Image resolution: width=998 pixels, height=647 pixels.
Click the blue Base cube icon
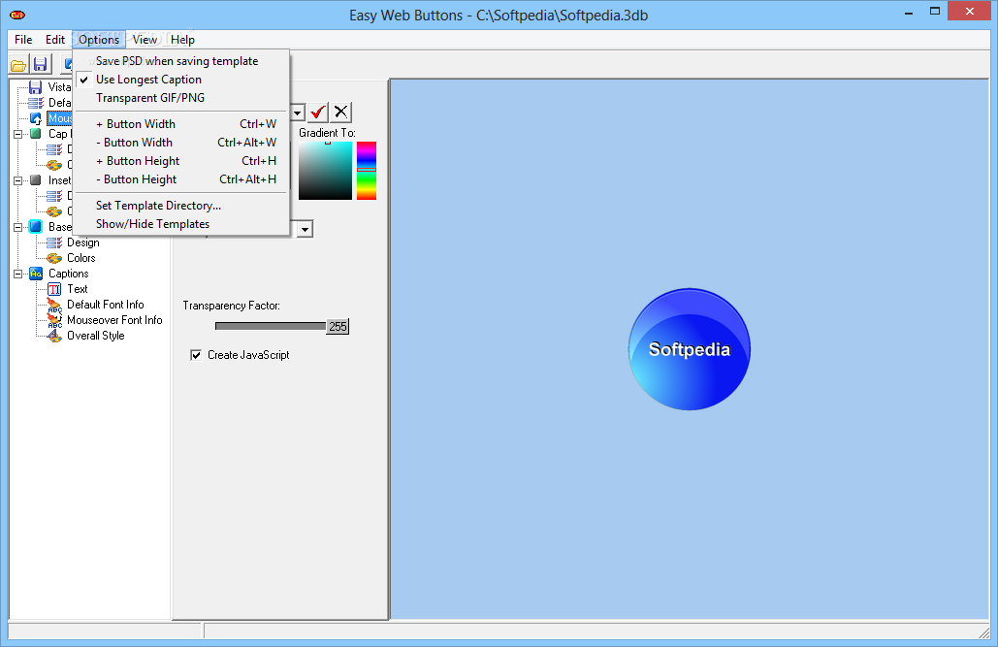(x=36, y=227)
